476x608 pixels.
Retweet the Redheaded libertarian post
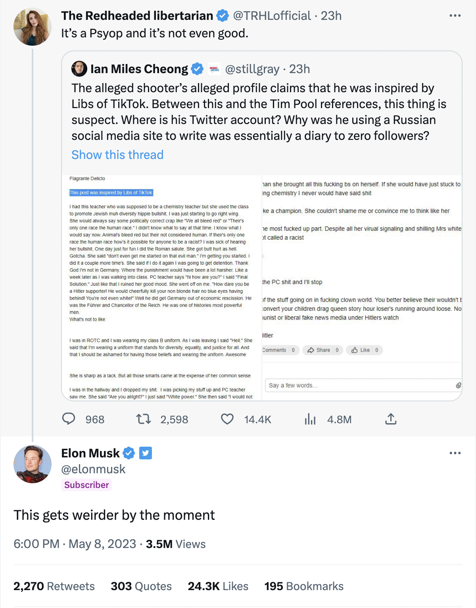coord(143,419)
